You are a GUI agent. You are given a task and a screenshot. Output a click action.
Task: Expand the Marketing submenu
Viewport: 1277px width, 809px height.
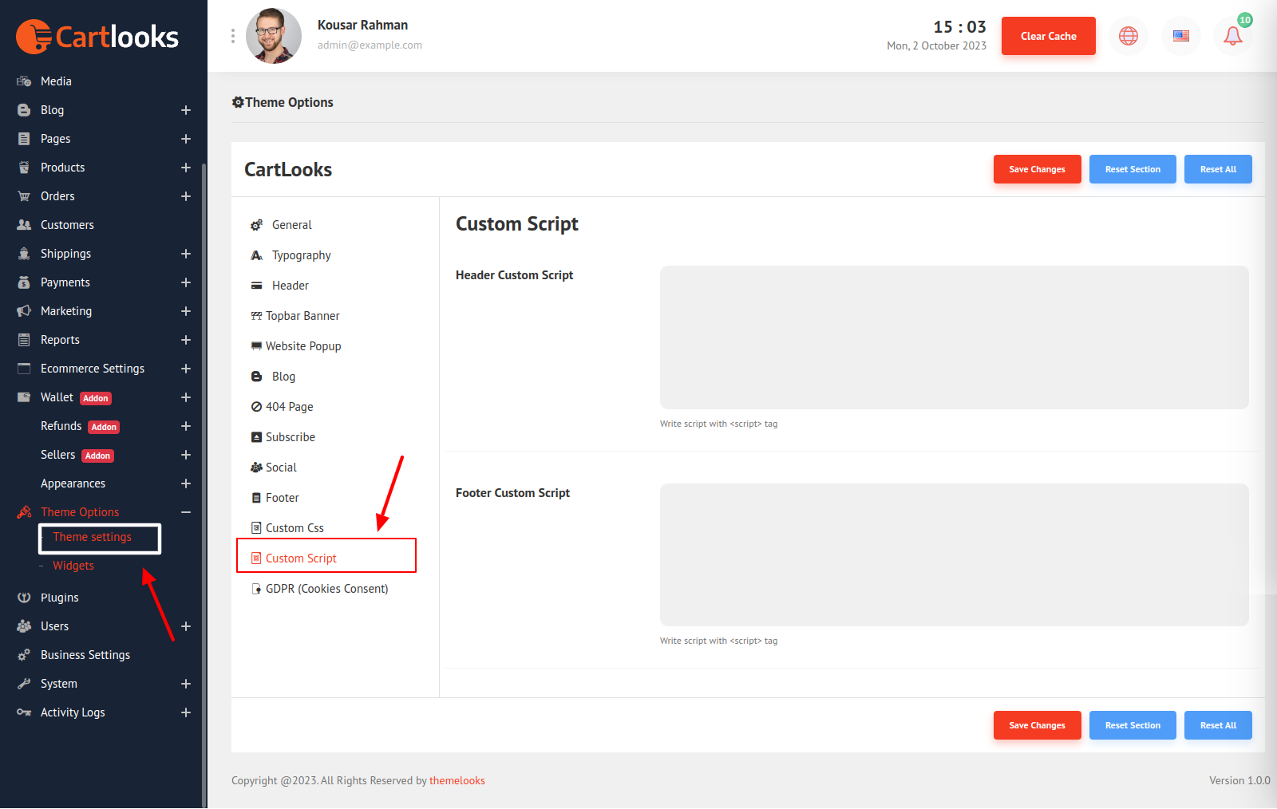[186, 311]
